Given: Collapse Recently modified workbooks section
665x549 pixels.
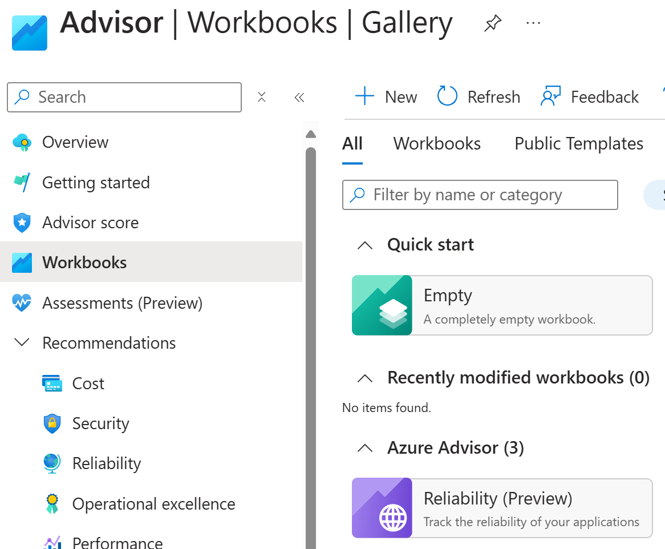Looking at the screenshot, I should tap(365, 378).
